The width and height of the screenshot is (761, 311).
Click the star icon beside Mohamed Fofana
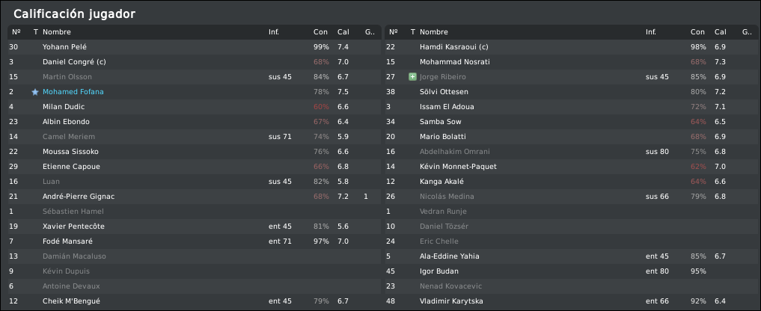[x=35, y=92]
